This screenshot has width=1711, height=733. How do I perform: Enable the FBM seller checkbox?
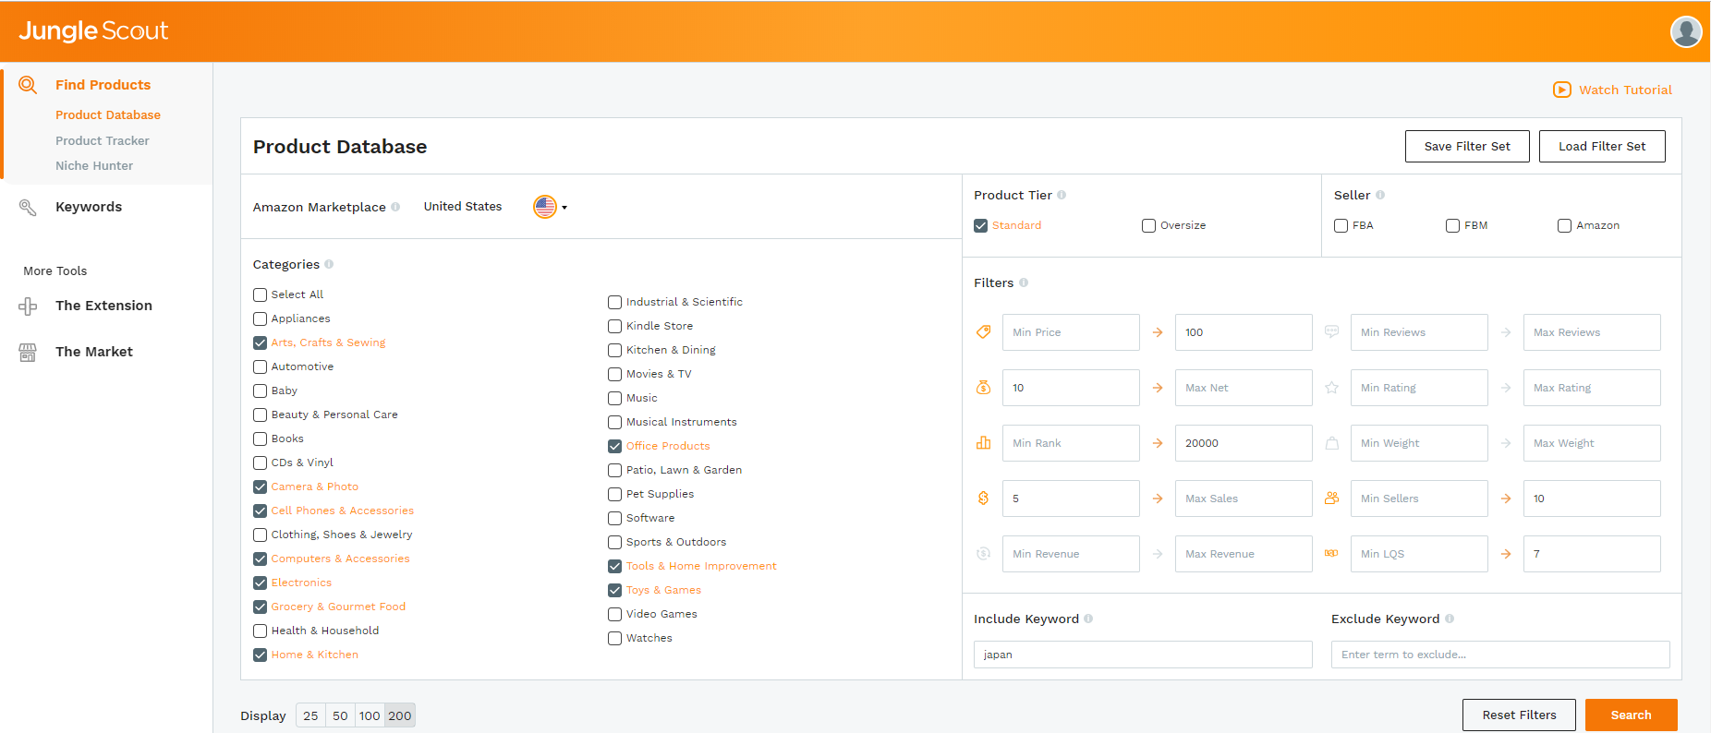(x=1452, y=225)
